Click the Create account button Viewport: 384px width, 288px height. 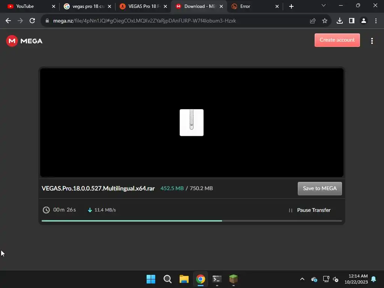[x=337, y=40]
